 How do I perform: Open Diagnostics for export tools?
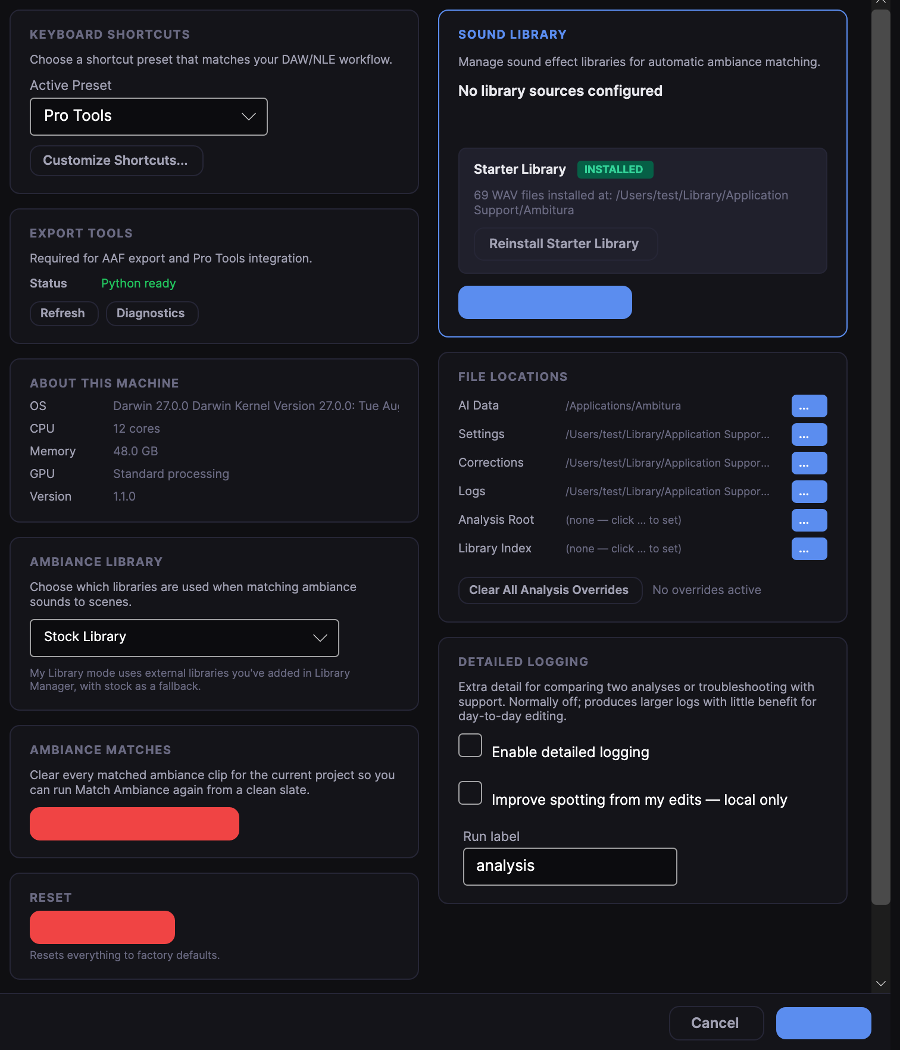[152, 314]
